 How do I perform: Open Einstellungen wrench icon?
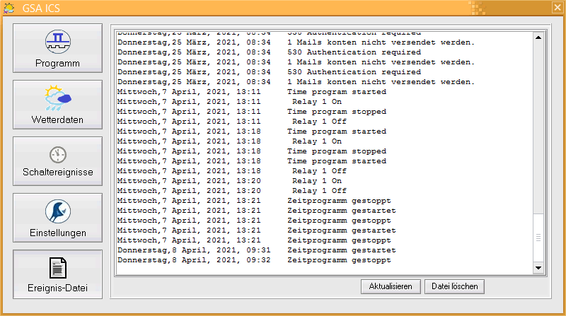(58, 211)
